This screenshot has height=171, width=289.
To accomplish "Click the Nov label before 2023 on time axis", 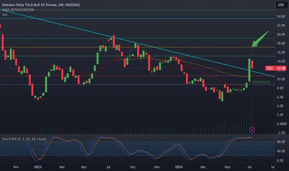I will click(16, 167).
